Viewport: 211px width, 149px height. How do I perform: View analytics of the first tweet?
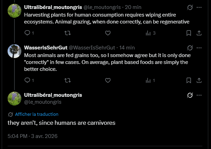pos(148,33)
